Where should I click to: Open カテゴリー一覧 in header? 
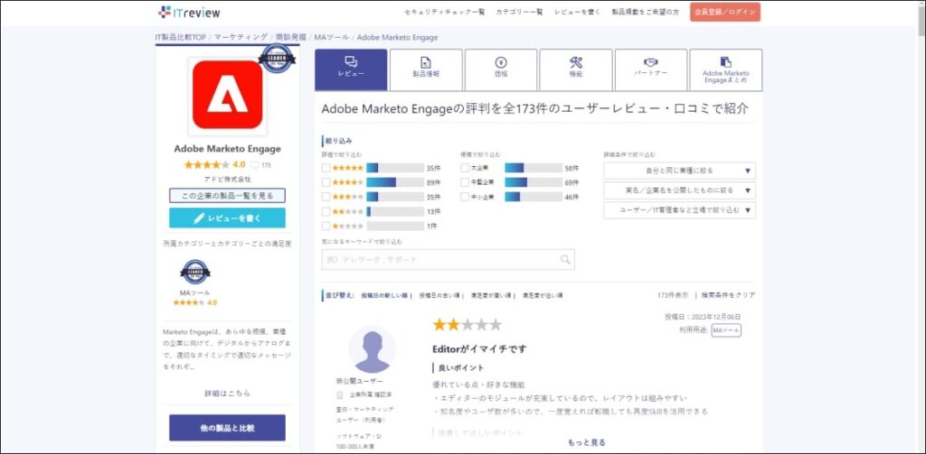519,12
